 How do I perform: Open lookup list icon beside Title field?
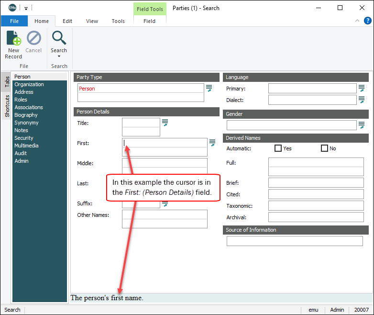165,123
